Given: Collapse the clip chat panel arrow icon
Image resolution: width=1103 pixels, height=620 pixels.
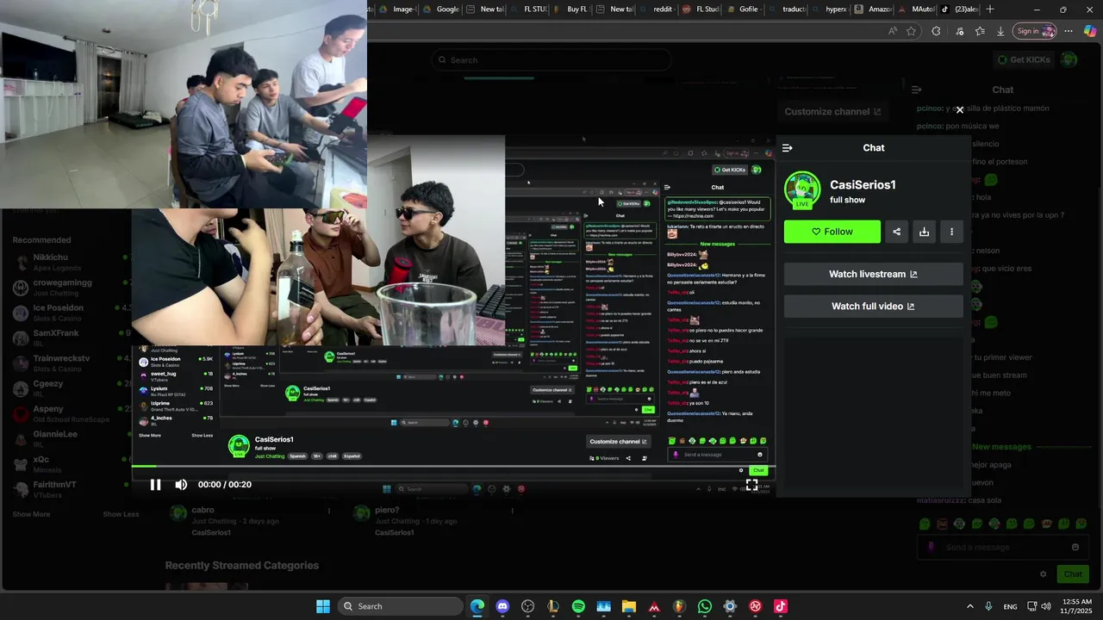Looking at the screenshot, I should [787, 148].
